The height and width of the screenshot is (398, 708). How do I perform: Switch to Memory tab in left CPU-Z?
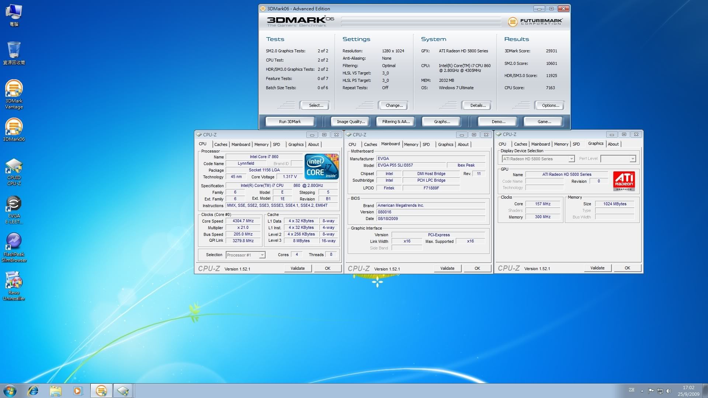tap(261, 144)
